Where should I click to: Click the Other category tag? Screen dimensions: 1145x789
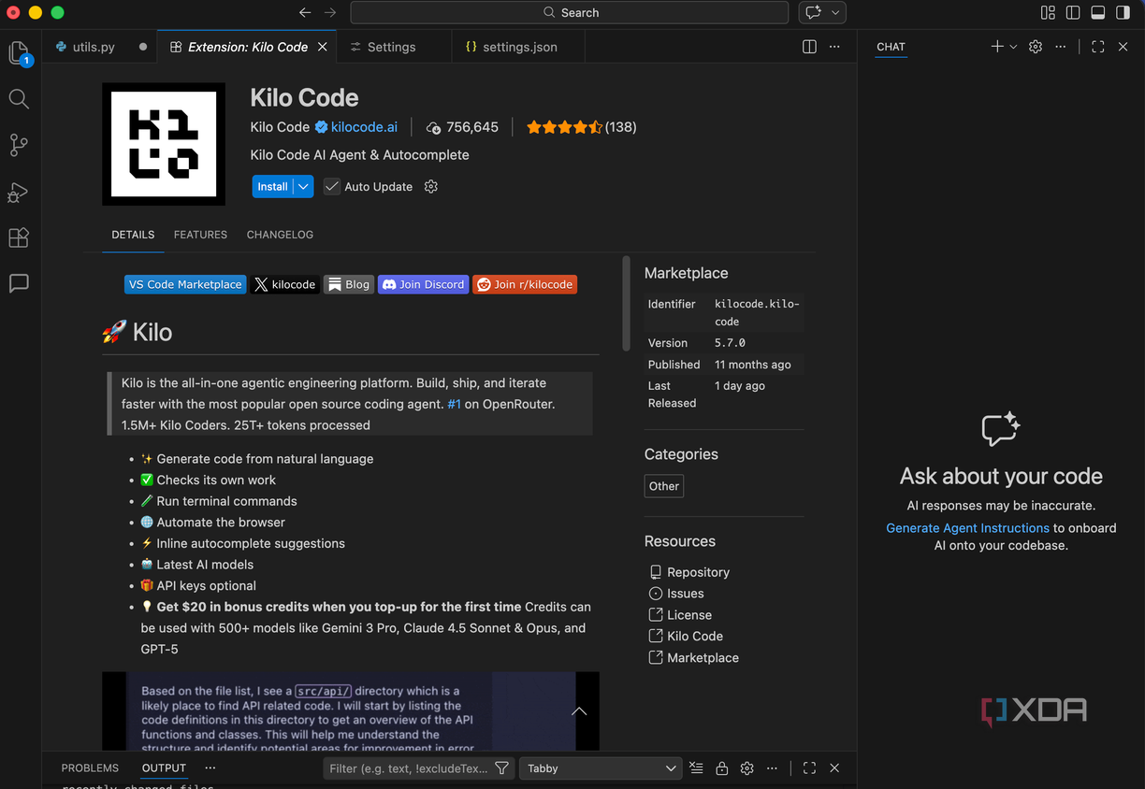point(664,486)
